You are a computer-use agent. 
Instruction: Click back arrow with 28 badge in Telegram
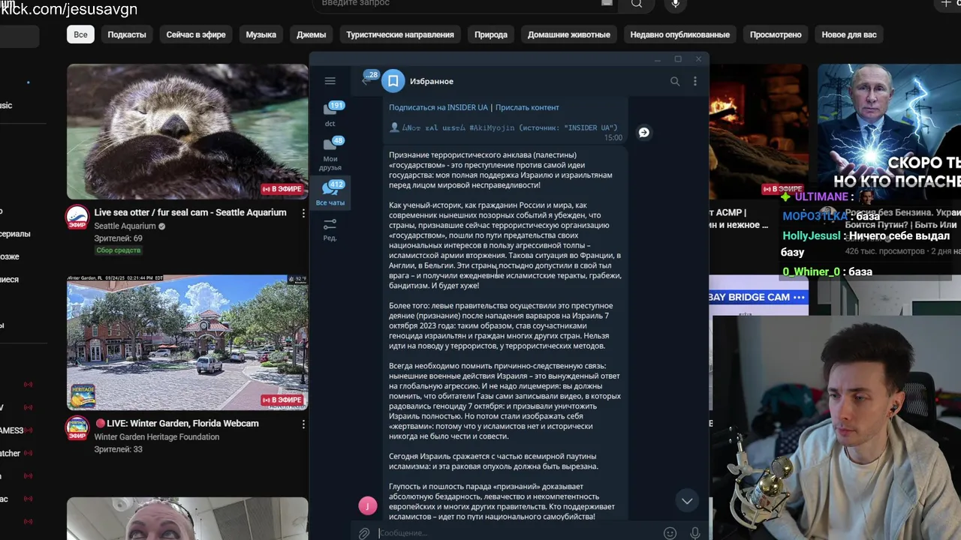(367, 79)
